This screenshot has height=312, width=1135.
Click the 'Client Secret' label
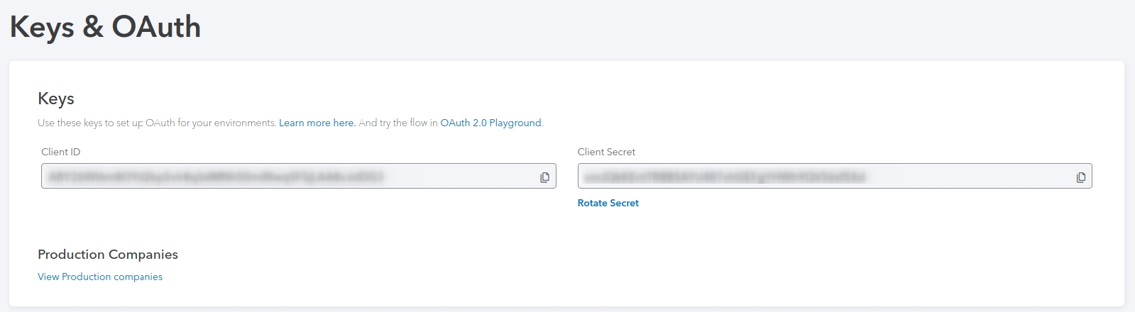click(606, 152)
